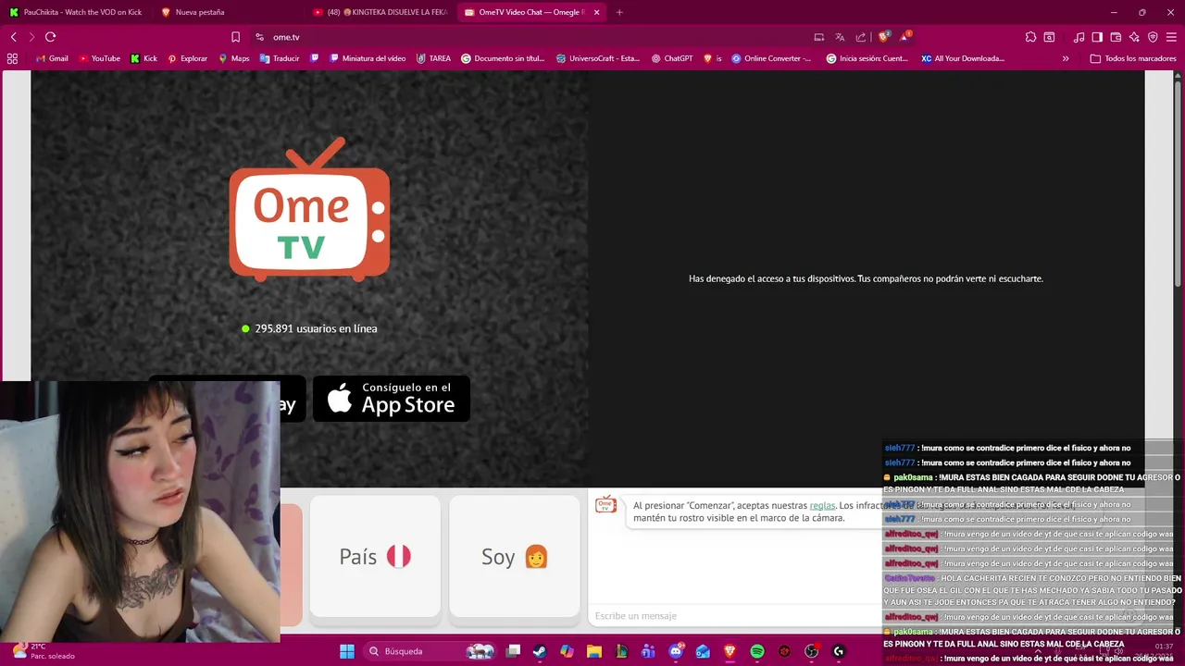Open Outlook from the taskbar
Screen dimensions: 1185x666
tap(703, 651)
